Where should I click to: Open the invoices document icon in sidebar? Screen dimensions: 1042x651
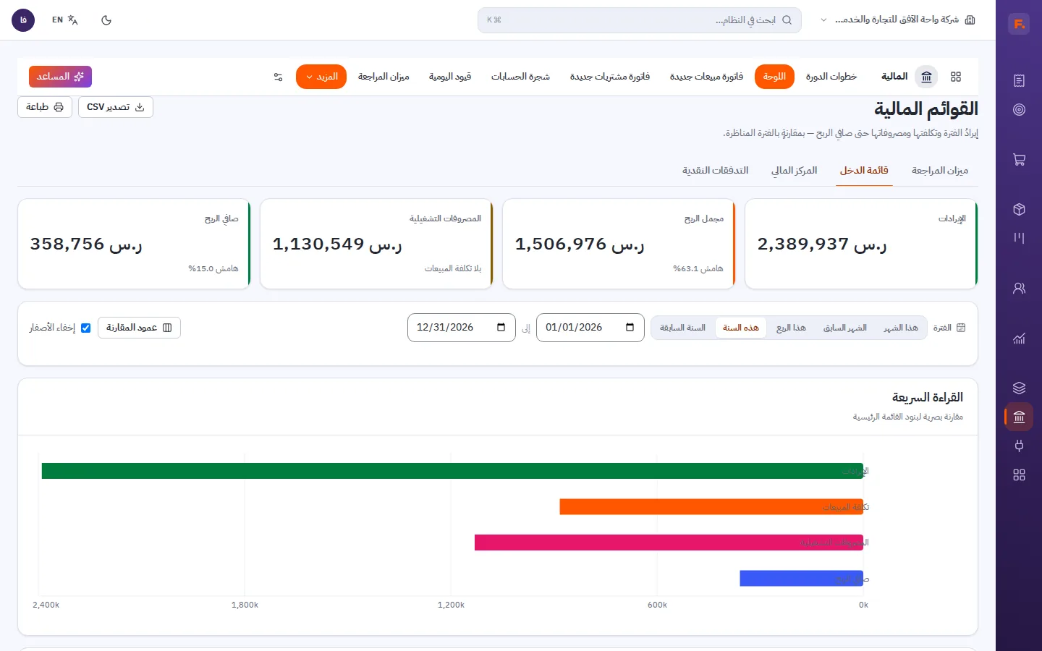[x=1019, y=80]
